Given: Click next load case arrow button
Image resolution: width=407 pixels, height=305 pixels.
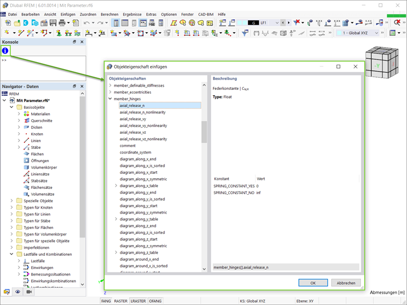Looking at the screenshot, I should (x=289, y=23).
